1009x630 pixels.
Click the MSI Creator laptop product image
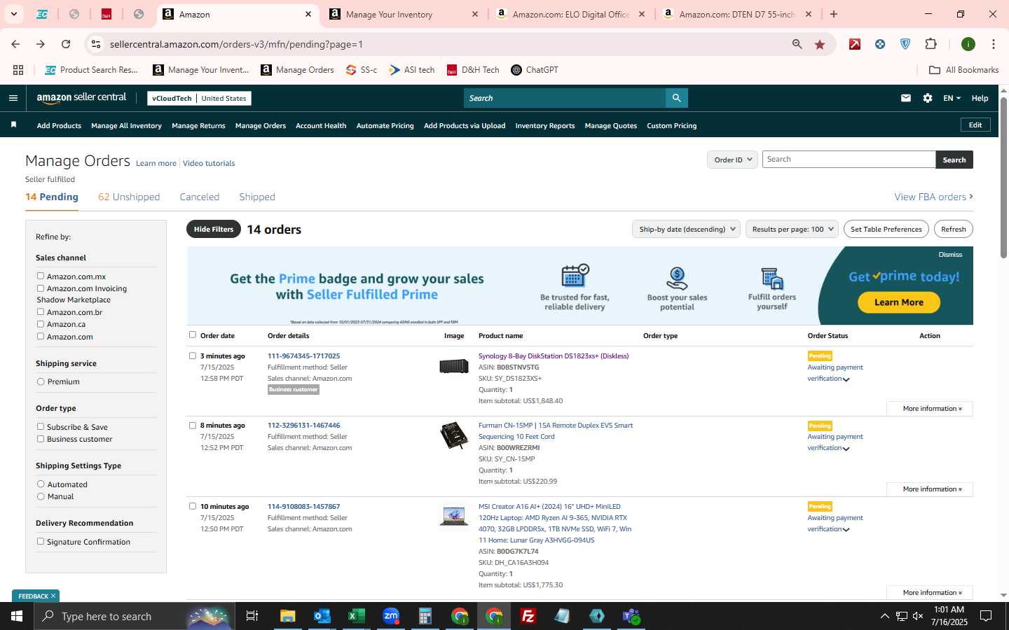(454, 517)
